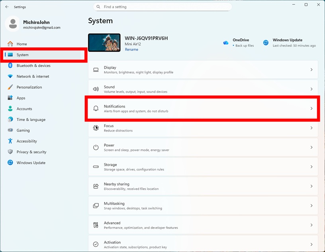Open Notifications via its right chevron
Image resolution: width=325 pixels, height=252 pixels.
click(x=311, y=109)
